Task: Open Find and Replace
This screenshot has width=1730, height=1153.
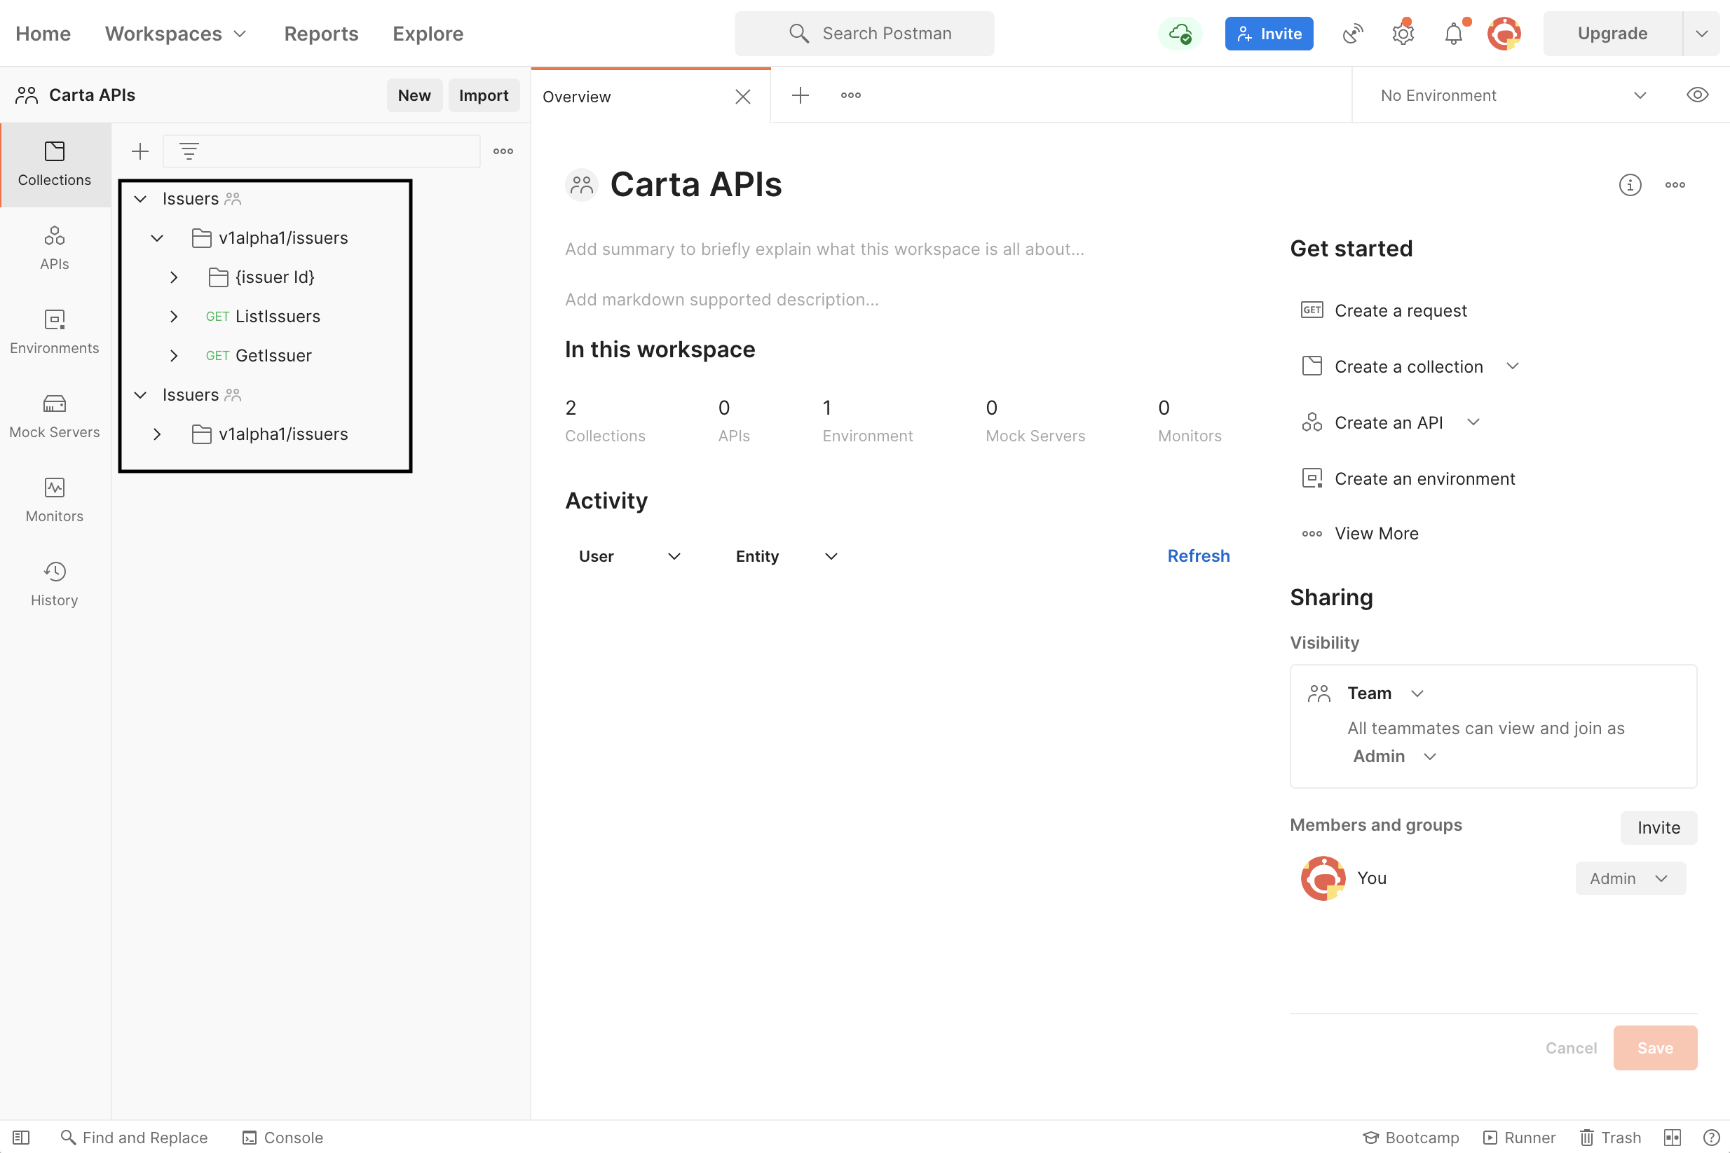Action: [x=134, y=1138]
